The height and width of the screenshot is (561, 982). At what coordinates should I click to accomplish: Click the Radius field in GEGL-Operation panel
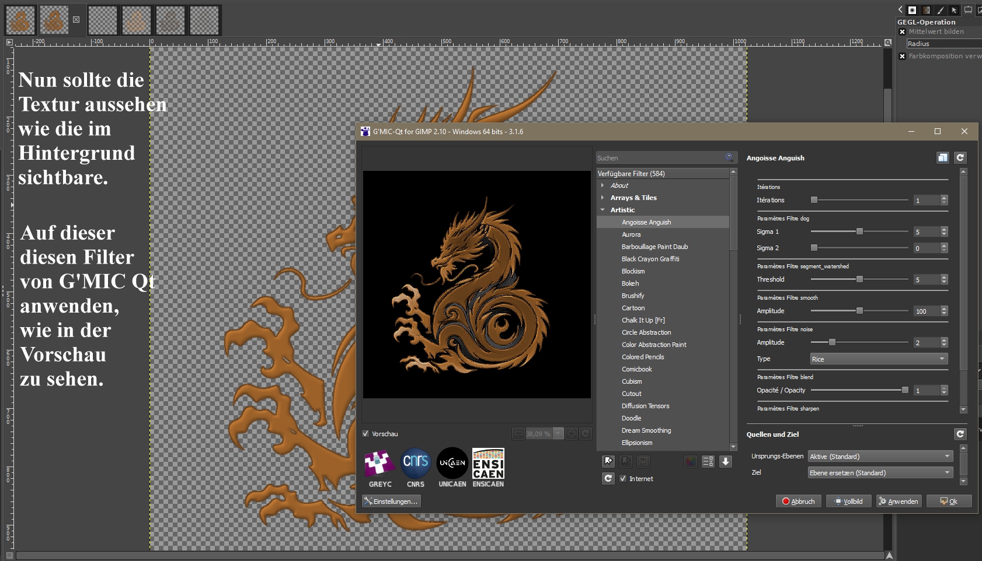coord(943,44)
